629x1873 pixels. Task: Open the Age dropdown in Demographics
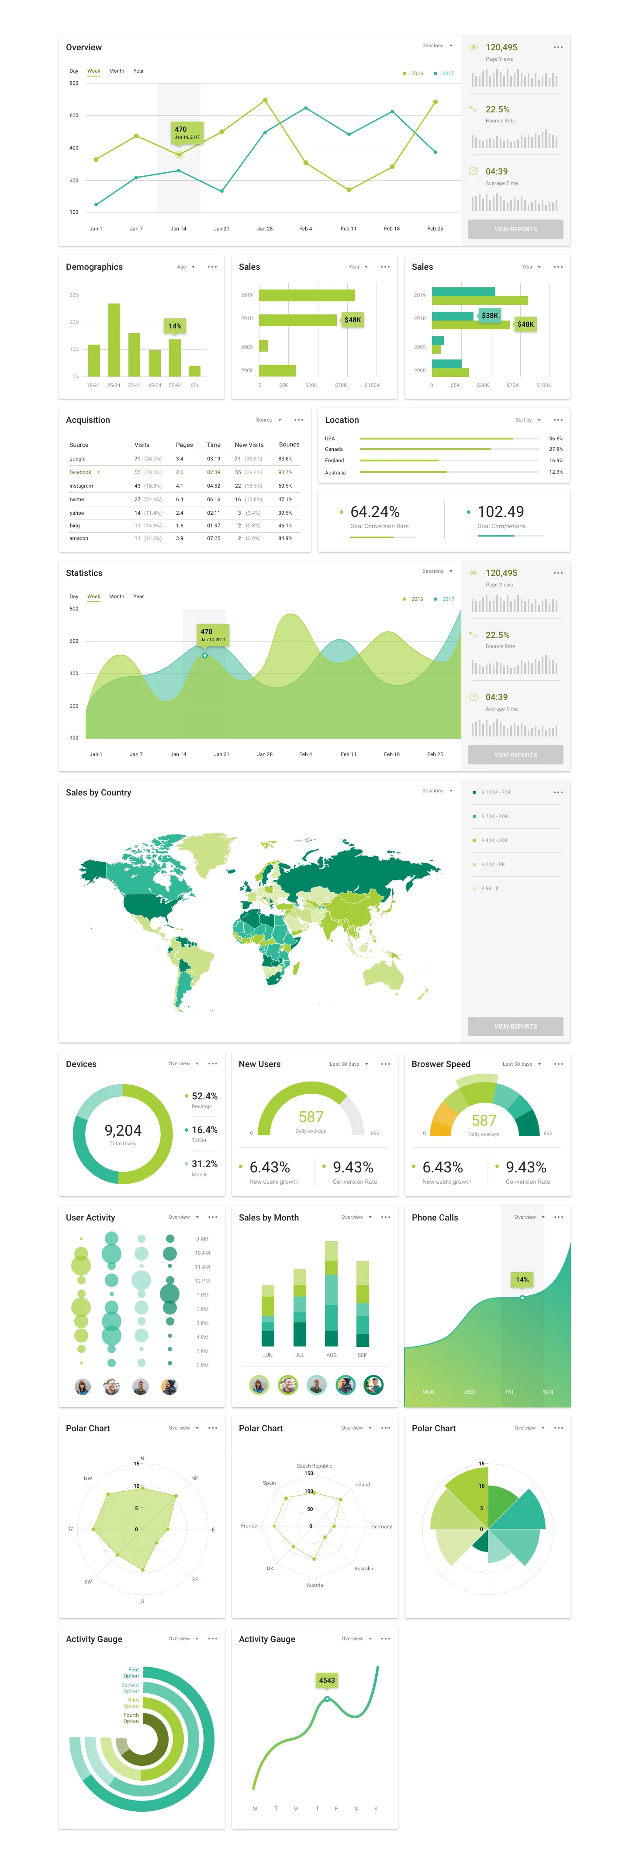pyautogui.click(x=186, y=267)
